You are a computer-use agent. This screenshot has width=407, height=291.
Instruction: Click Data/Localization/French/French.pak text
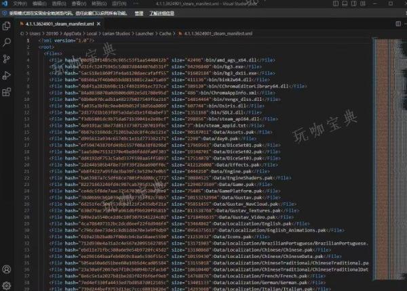260,276
